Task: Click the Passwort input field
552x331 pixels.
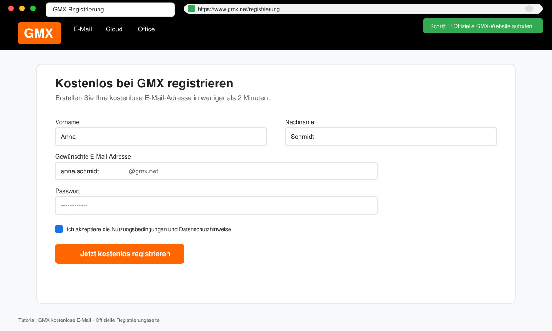Action: coord(216,205)
